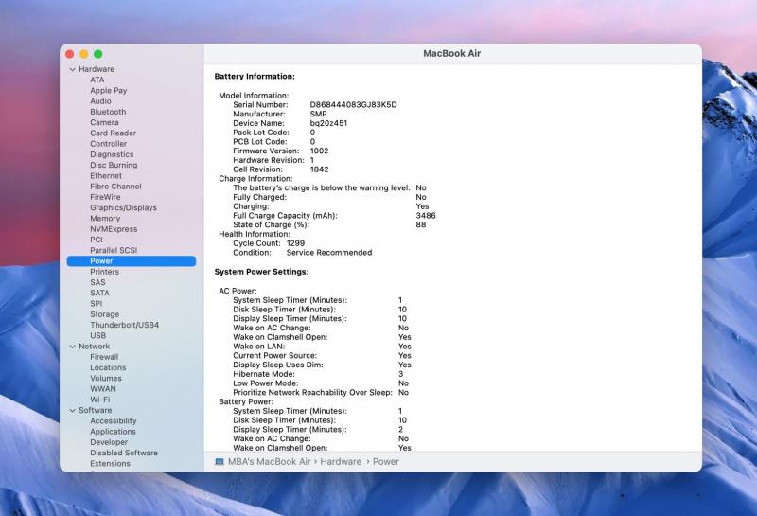Select Disabled Software in the sidebar
This screenshot has height=516, width=757.
(x=124, y=453)
